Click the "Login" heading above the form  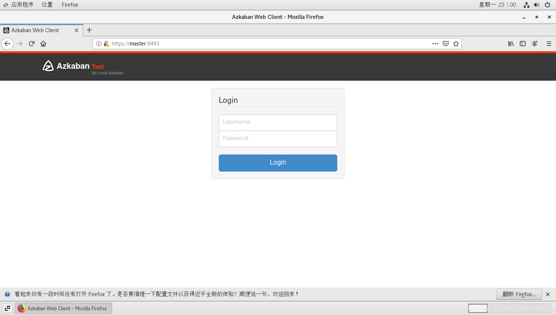pyautogui.click(x=228, y=100)
